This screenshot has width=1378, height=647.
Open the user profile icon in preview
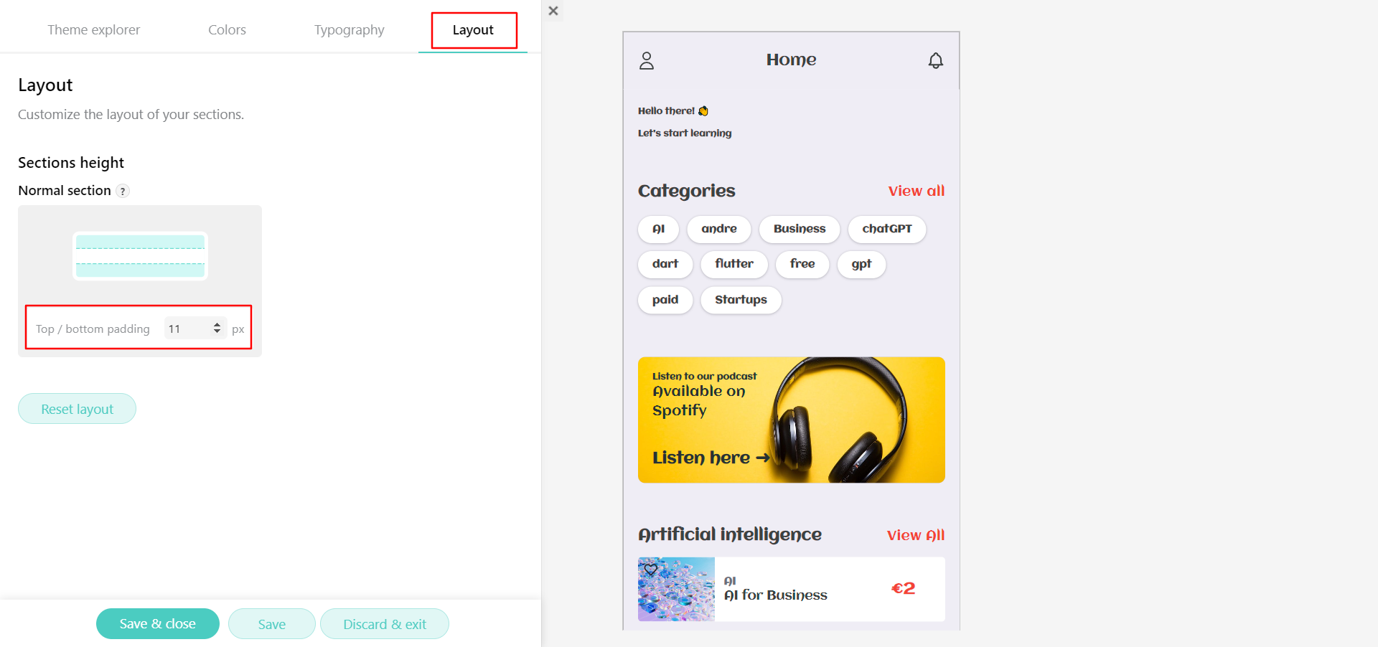(646, 60)
